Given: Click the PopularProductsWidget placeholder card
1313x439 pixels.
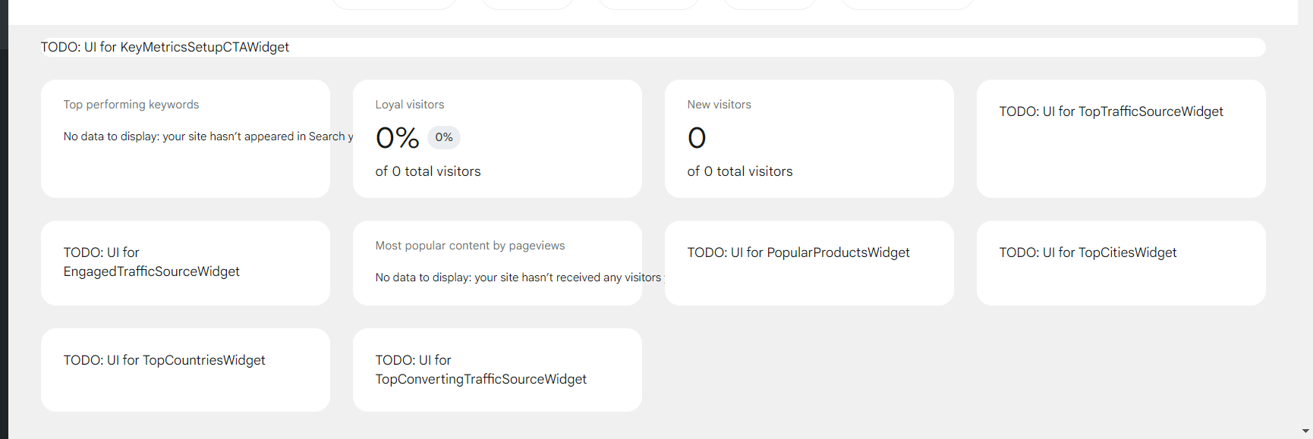Looking at the screenshot, I should coord(809,262).
